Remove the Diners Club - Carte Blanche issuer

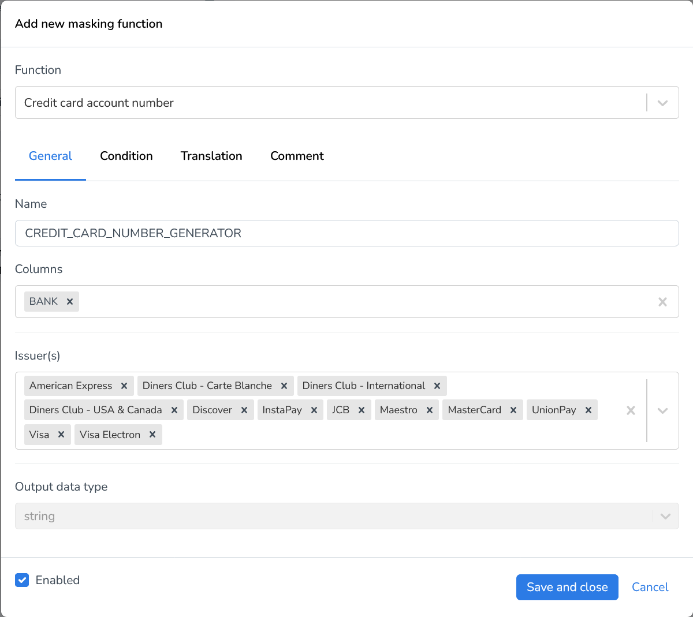284,386
